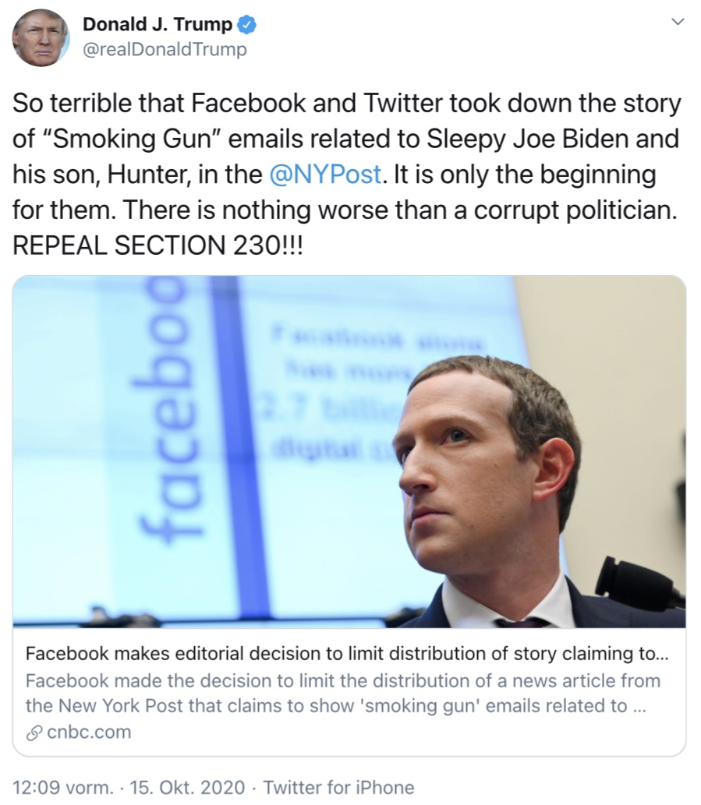Open the Twitter for iPhone source label
The height and width of the screenshot is (805, 701).
click(x=338, y=786)
